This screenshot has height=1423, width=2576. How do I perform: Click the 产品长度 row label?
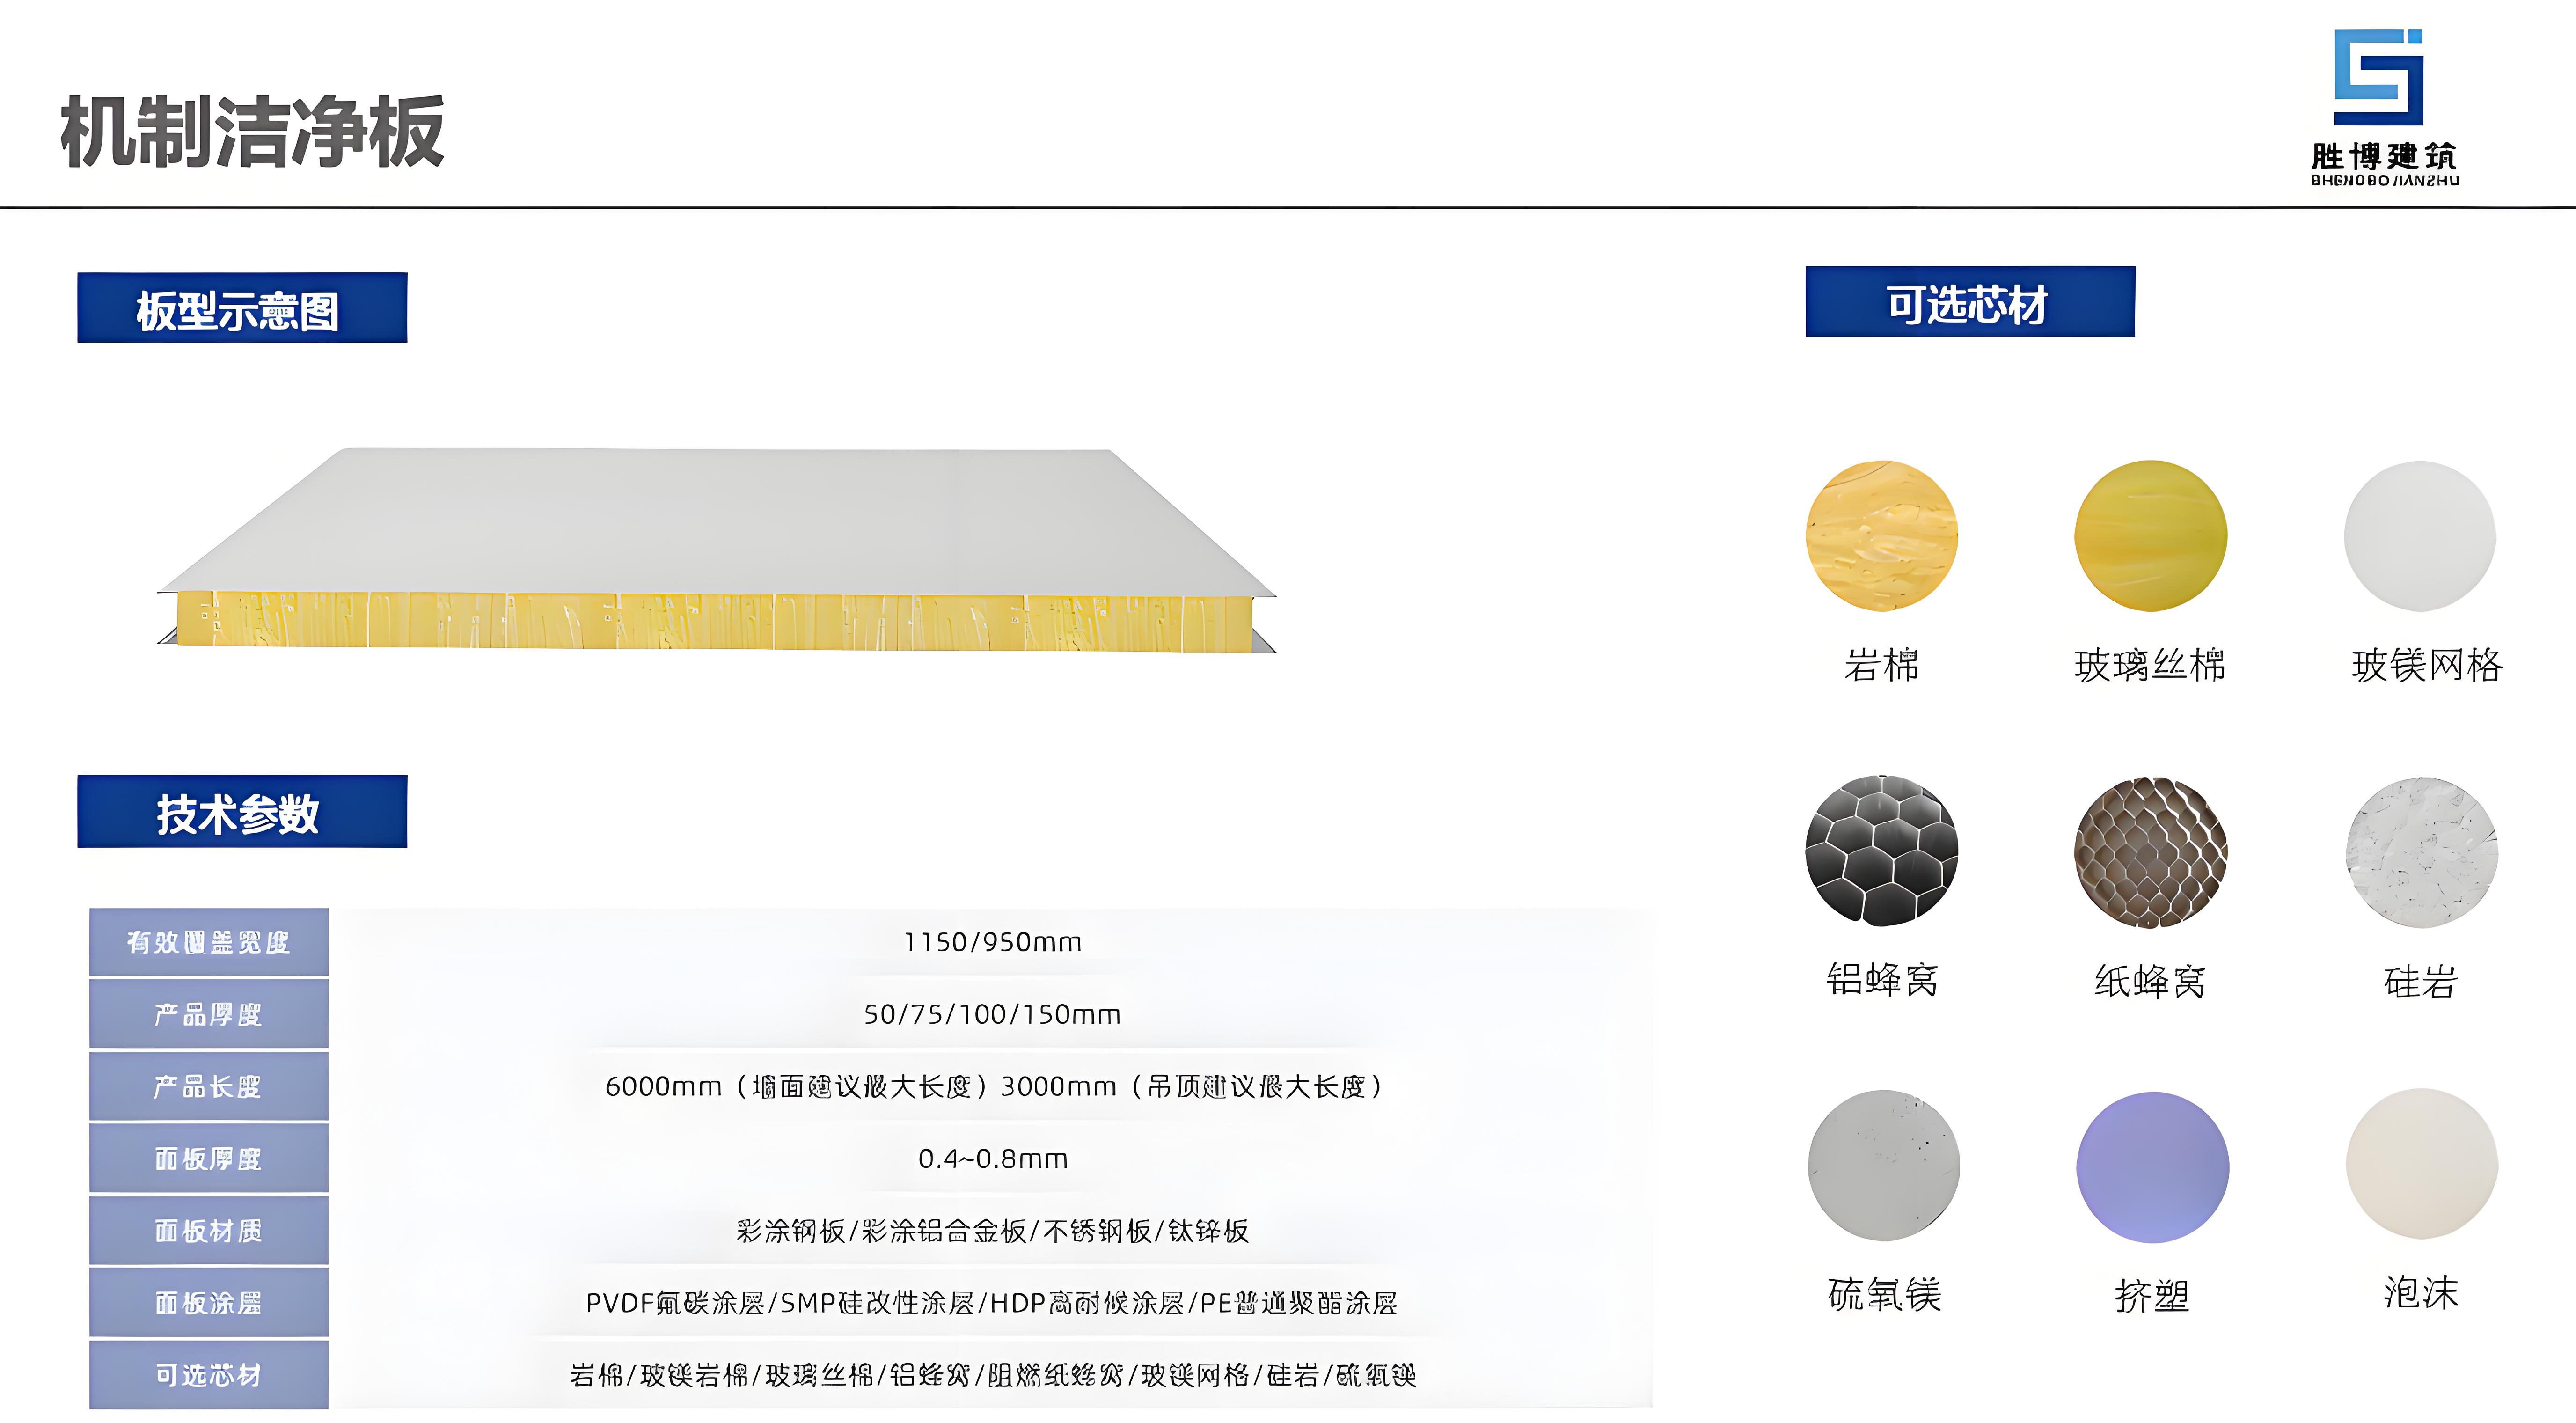209,1086
